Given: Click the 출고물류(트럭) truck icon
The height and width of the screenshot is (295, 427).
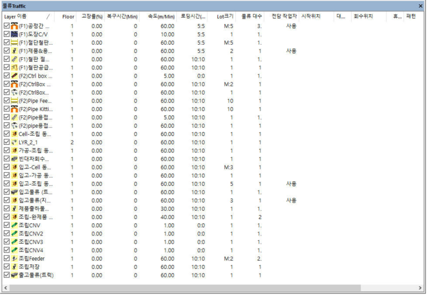Looking at the screenshot, I should tap(14, 275).
